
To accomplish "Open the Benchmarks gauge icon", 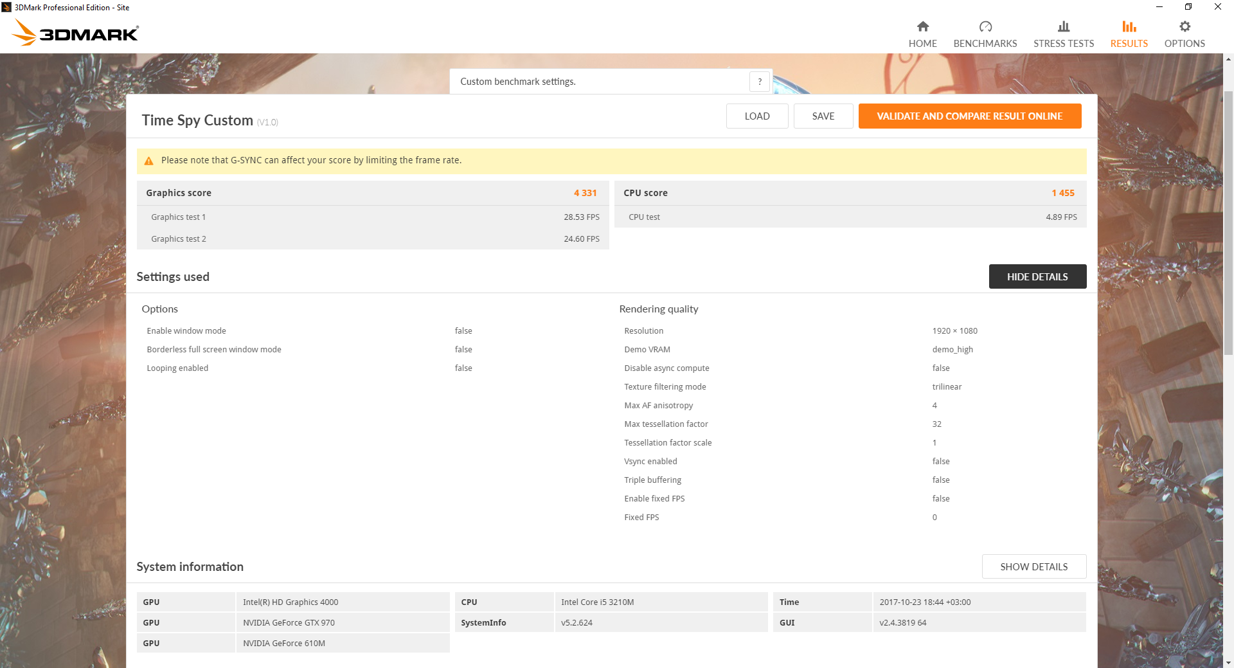I will tap(985, 26).
